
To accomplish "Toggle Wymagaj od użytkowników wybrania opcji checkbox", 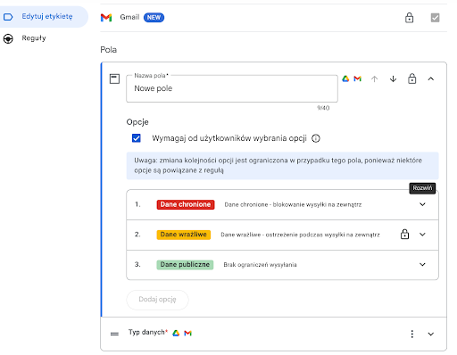I will click(137, 138).
